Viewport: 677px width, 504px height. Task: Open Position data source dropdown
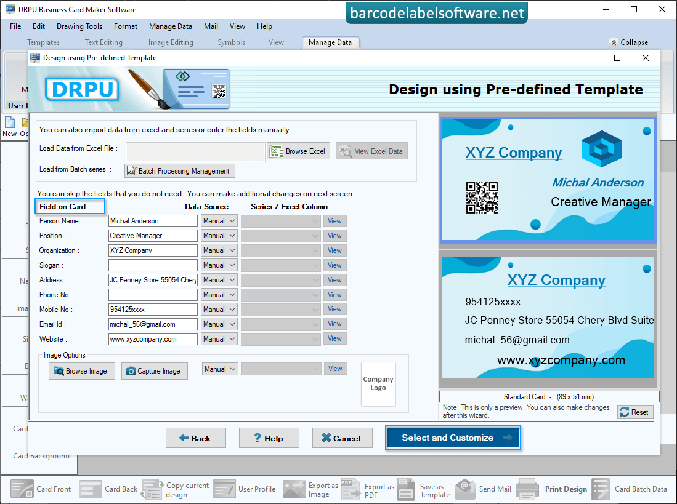tap(219, 236)
